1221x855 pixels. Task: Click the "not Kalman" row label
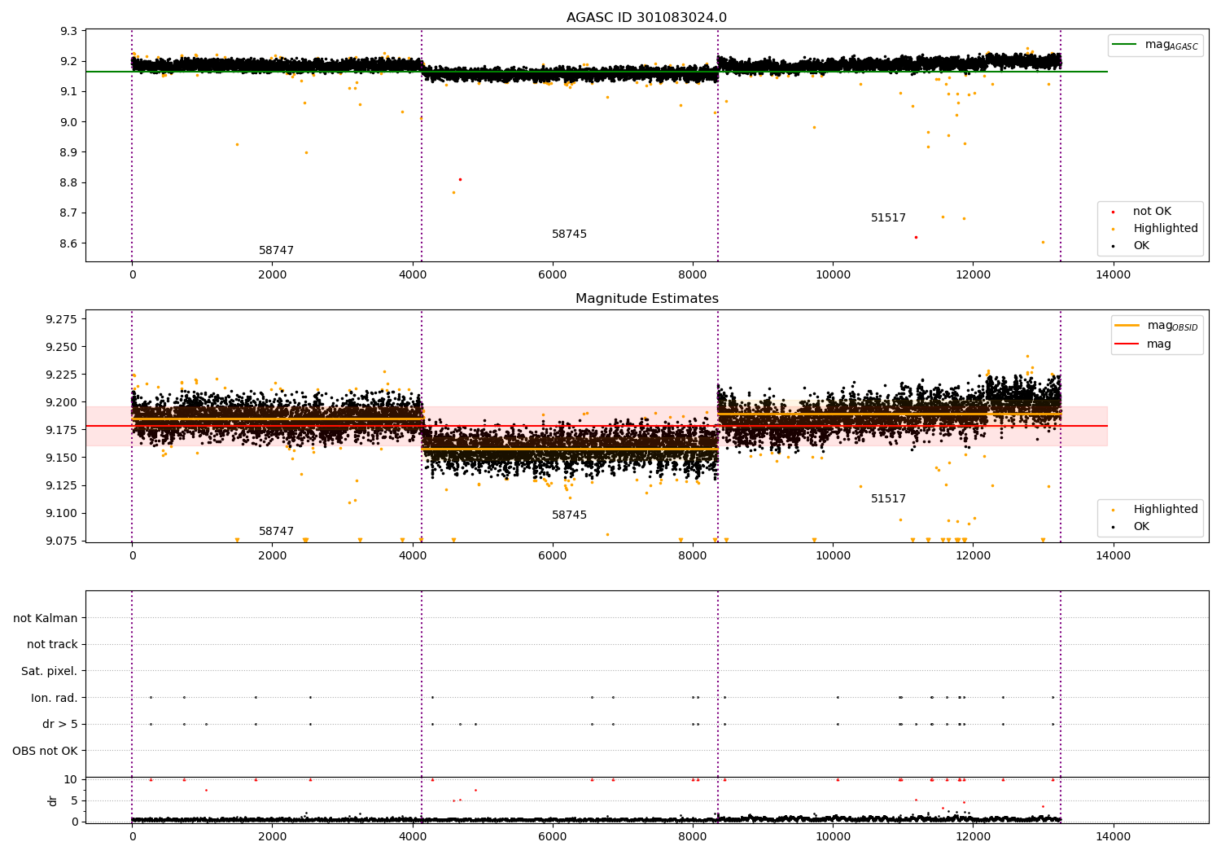[x=46, y=618]
